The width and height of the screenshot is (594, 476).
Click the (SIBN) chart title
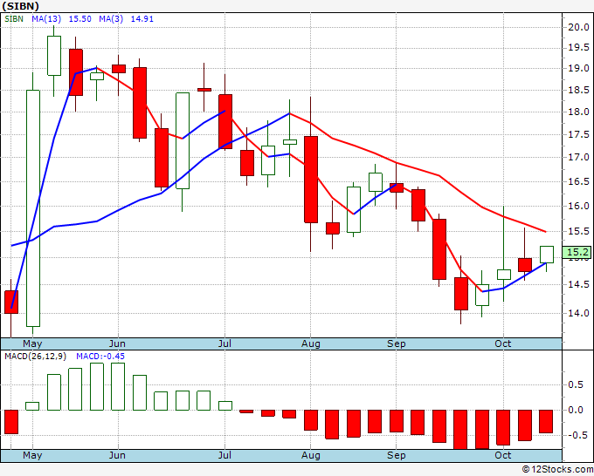coord(20,6)
